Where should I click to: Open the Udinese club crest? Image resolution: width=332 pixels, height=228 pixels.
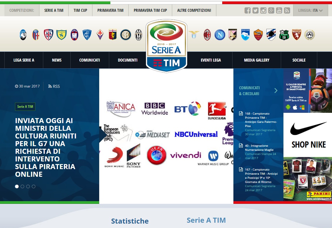(310, 35)
